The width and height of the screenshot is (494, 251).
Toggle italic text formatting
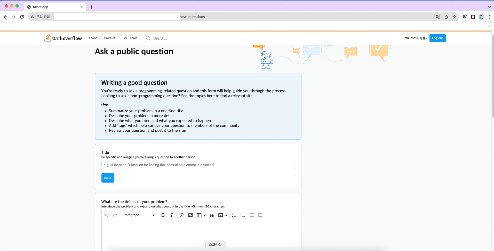pyautogui.click(x=171, y=215)
